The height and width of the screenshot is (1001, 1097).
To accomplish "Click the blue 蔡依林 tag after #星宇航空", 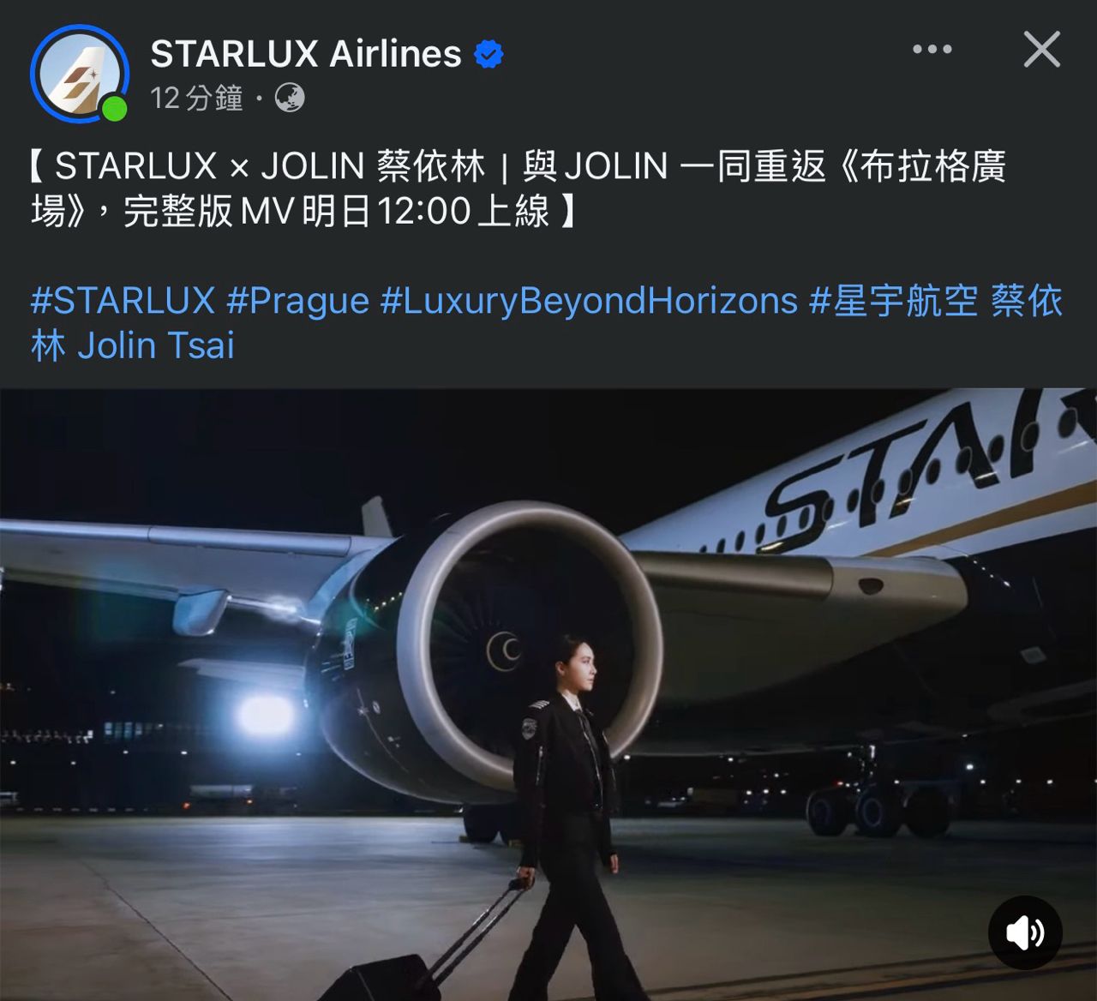I will (1027, 301).
